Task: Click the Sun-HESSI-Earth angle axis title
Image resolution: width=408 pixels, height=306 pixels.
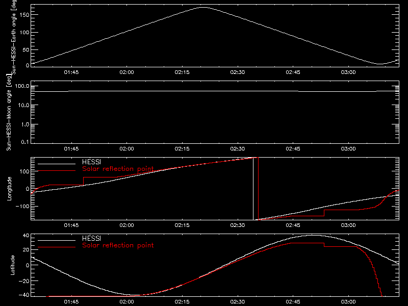Action: 14,37
